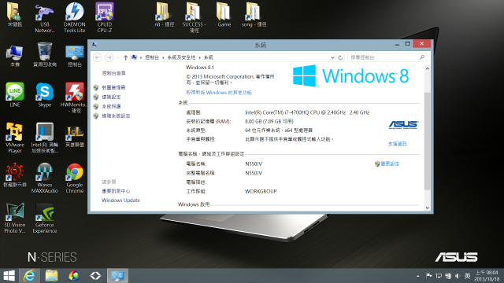Click the diamond arrows taskbar icon

pyautogui.click(x=95, y=276)
